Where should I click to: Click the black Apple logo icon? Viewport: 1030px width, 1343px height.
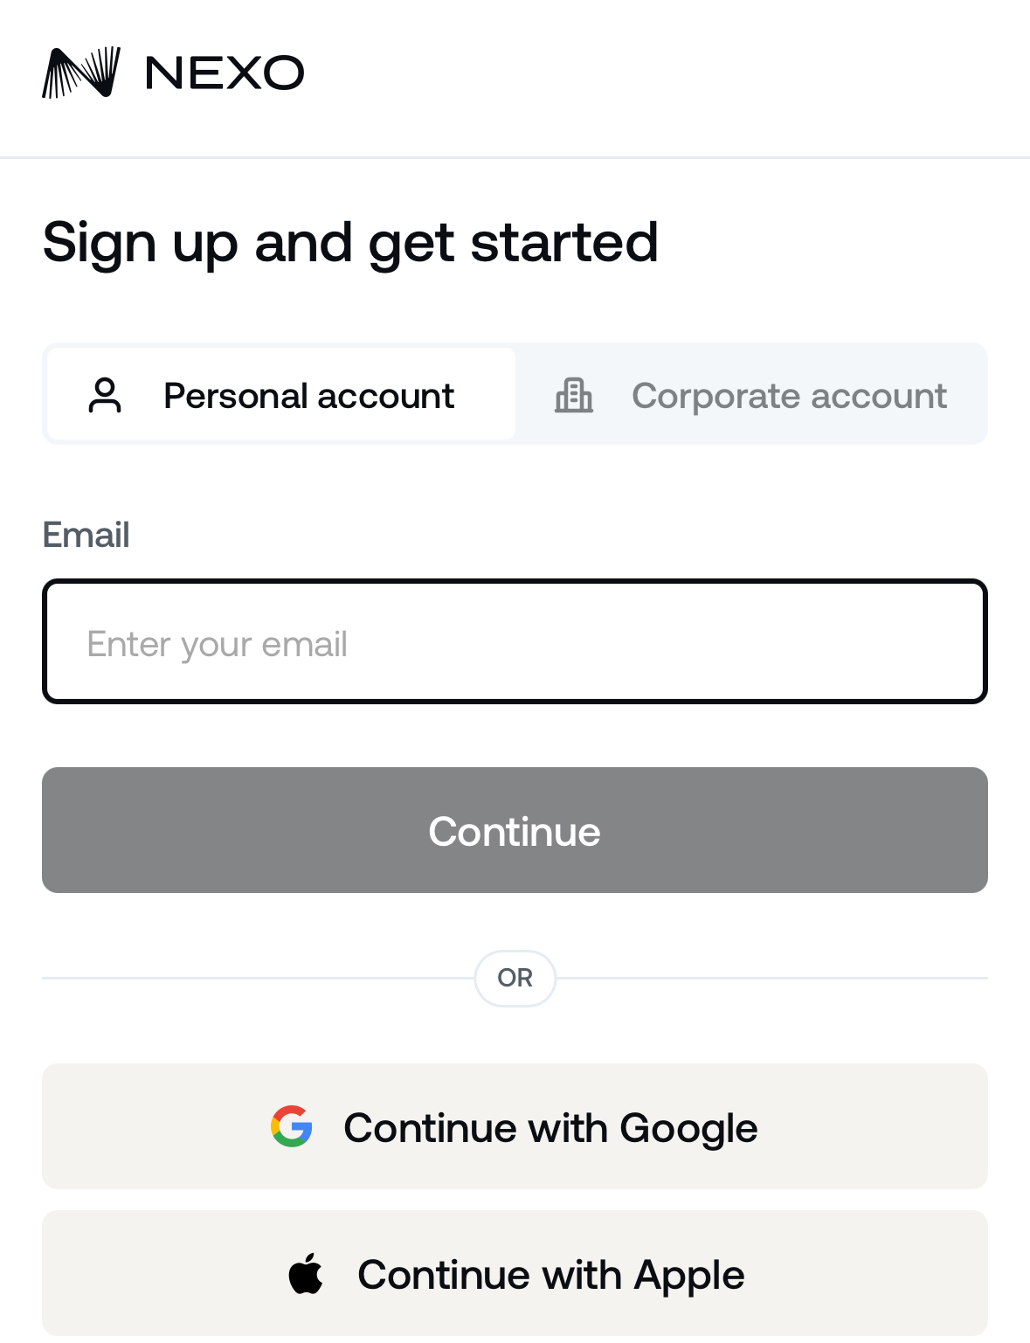[x=306, y=1273]
